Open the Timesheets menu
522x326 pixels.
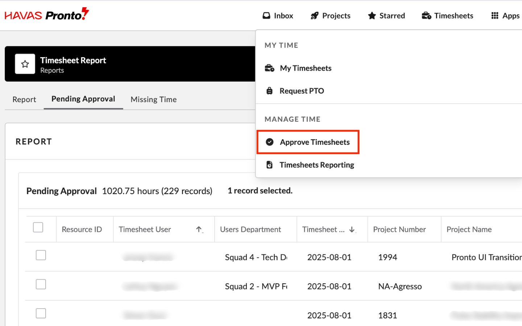click(447, 16)
